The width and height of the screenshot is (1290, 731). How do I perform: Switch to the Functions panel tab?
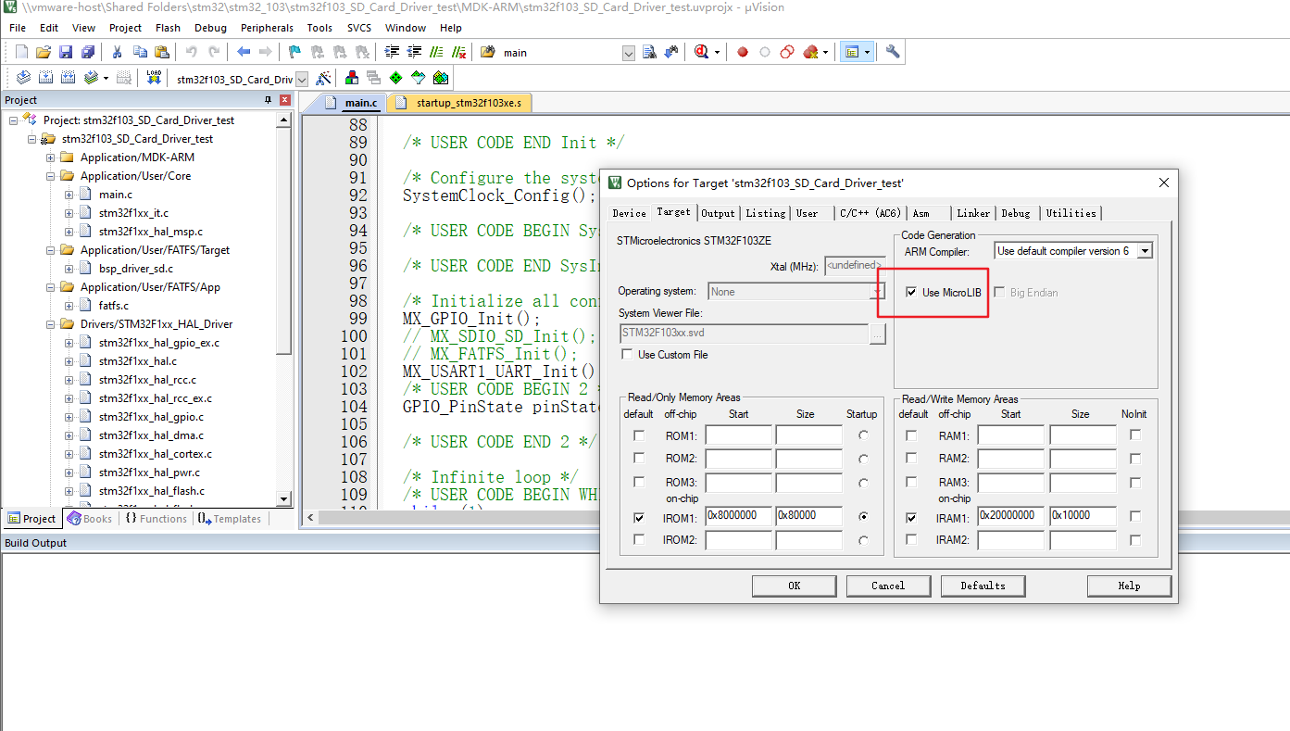(x=156, y=519)
